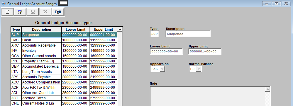Select the Accrued Taxes row
The width and height of the screenshot is (293, 106).
click(x=64, y=98)
